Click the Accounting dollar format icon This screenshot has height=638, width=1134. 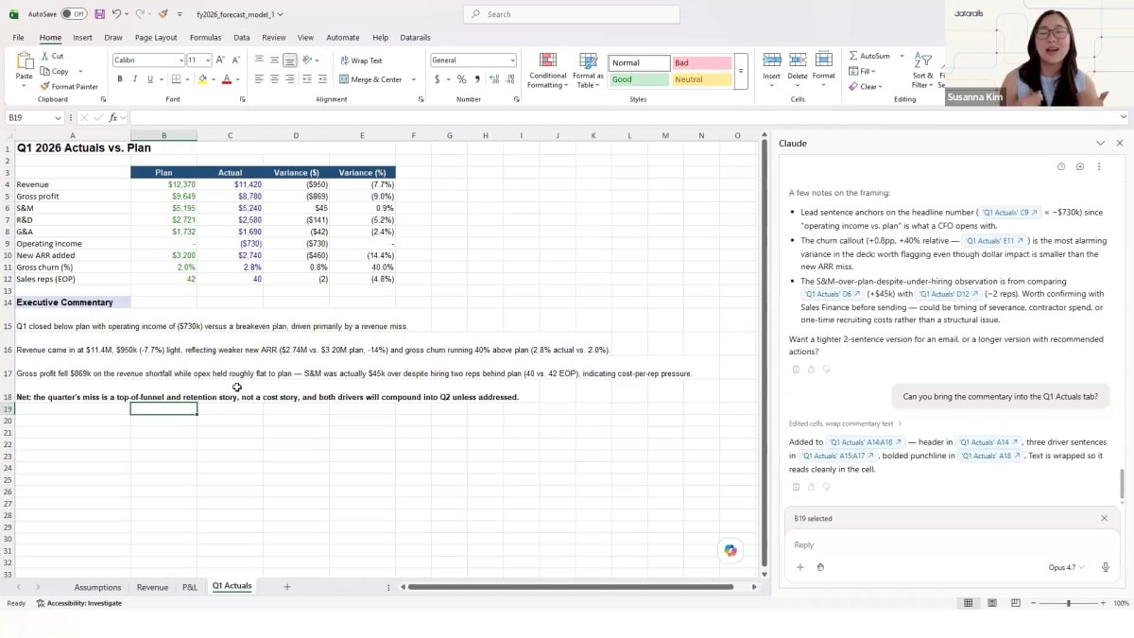click(437, 79)
